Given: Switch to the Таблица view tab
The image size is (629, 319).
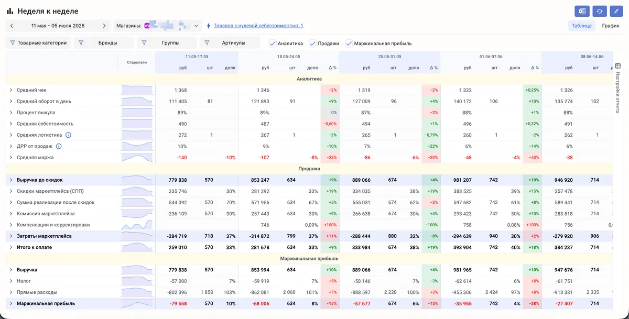Looking at the screenshot, I should [x=582, y=26].
